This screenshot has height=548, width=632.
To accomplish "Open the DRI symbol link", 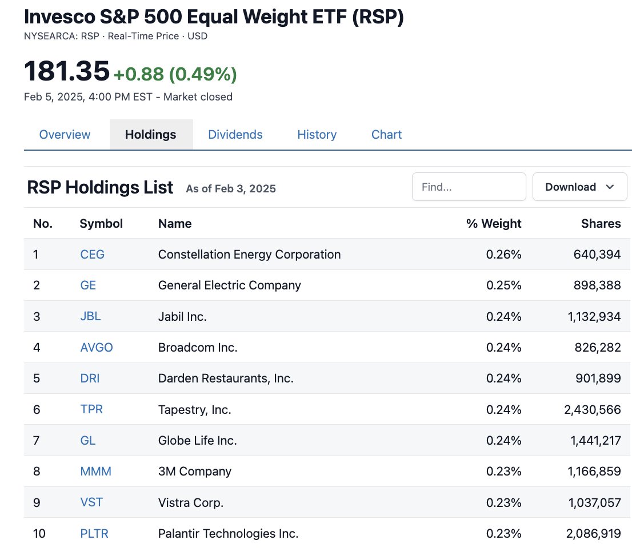I will coord(90,378).
